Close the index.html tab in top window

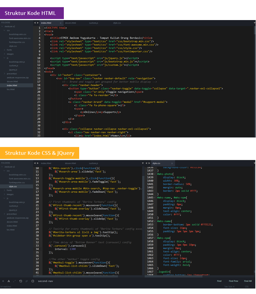tap(60, 23)
